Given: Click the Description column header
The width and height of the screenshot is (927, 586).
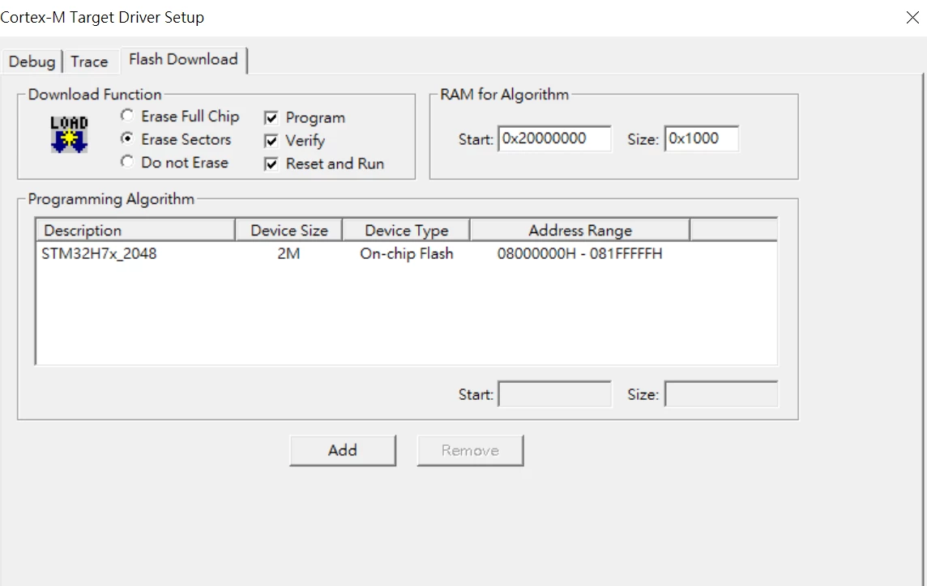Looking at the screenshot, I should (135, 230).
